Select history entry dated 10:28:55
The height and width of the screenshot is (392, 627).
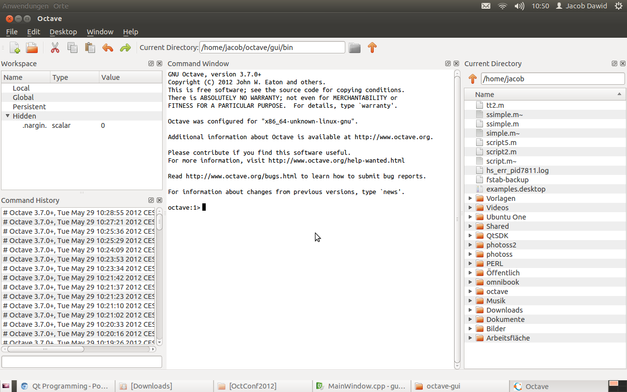coord(78,213)
